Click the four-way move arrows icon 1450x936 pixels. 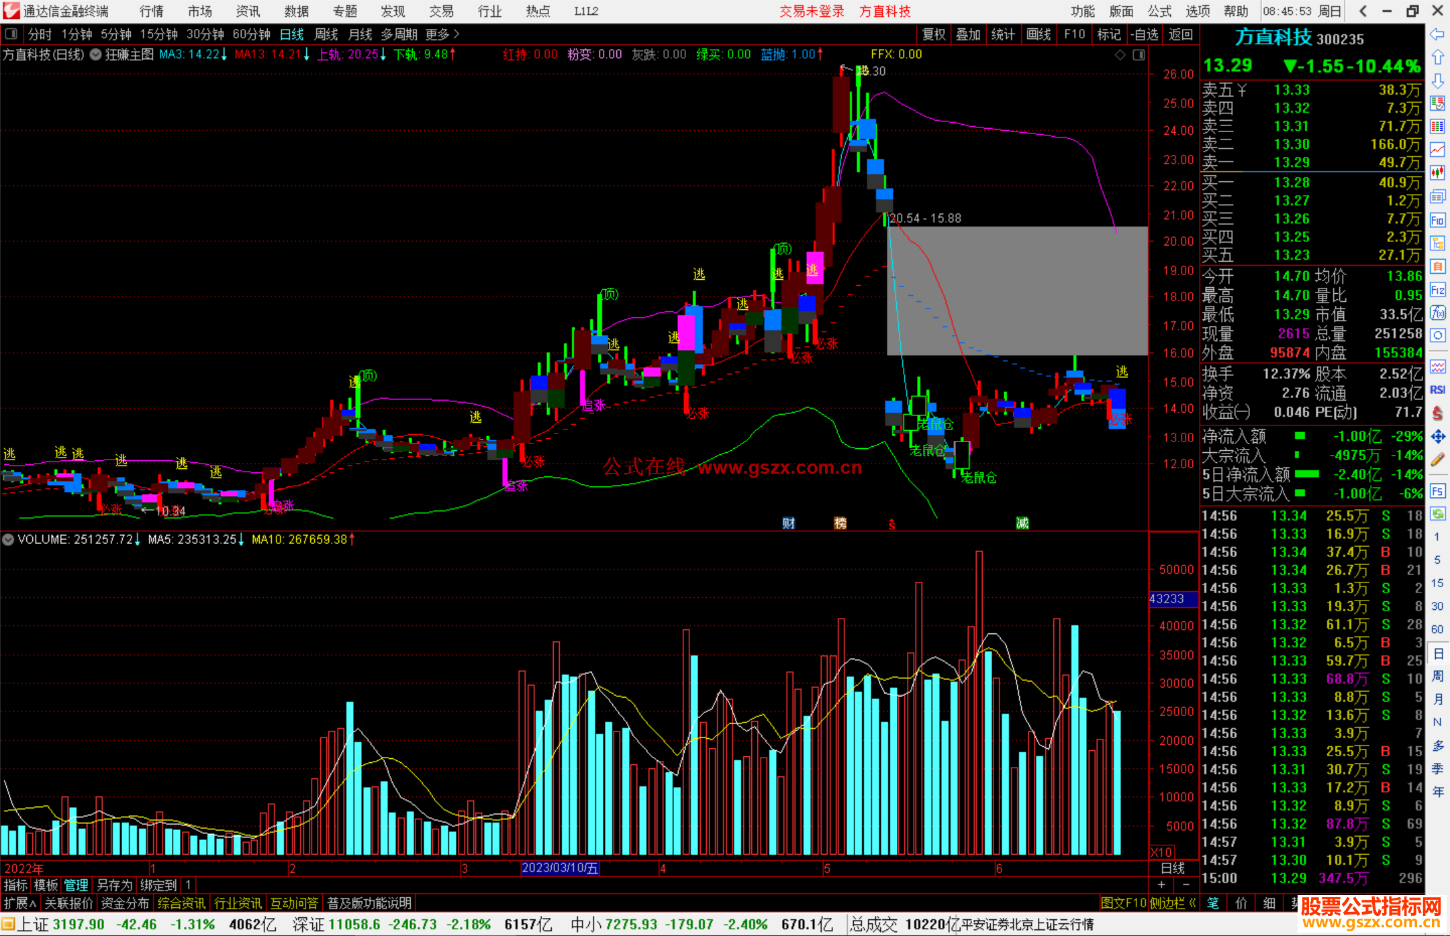click(x=1437, y=437)
